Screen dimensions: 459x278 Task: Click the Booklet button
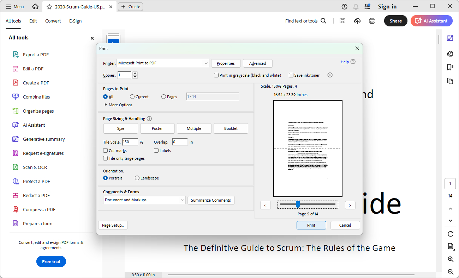231,128
